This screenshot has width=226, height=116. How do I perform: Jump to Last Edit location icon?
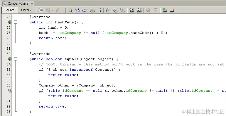point(41,10)
